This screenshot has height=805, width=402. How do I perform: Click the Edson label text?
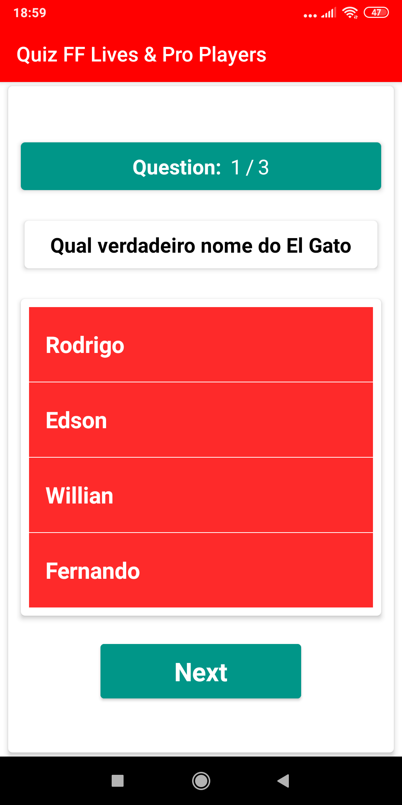point(76,420)
